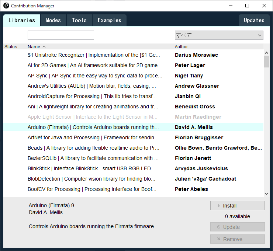Switch to the Libraries tab
The width and height of the screenshot is (273, 251).
click(22, 20)
